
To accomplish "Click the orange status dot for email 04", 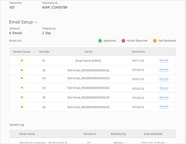I will pyautogui.click(x=22, y=88).
